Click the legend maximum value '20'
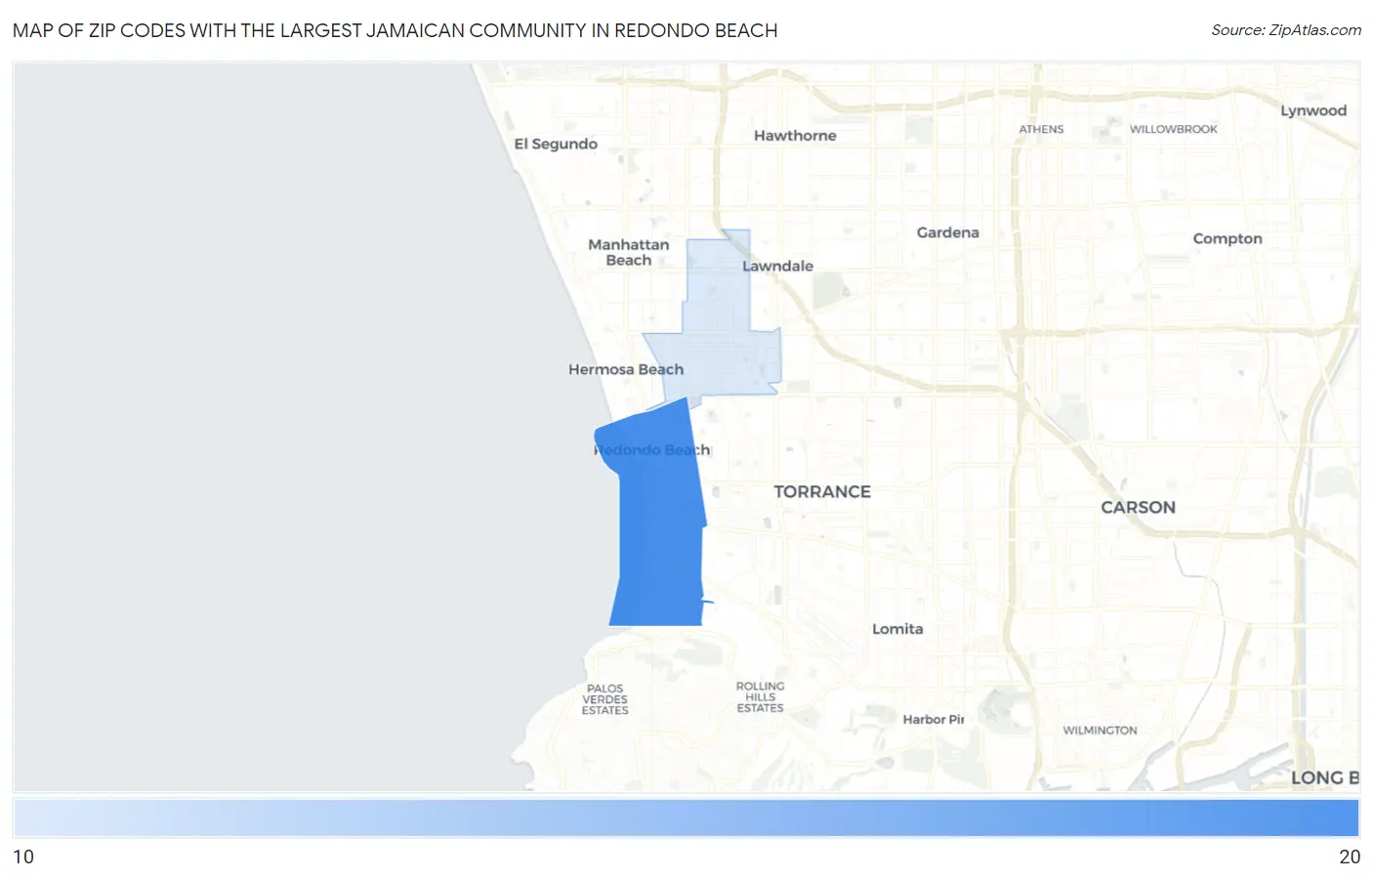1373x878 pixels. [x=1350, y=857]
